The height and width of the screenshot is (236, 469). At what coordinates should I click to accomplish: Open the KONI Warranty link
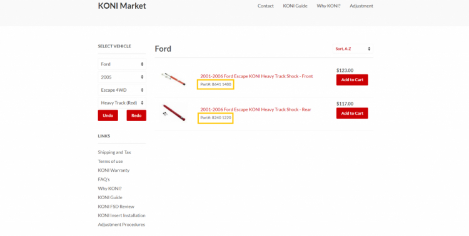114,170
